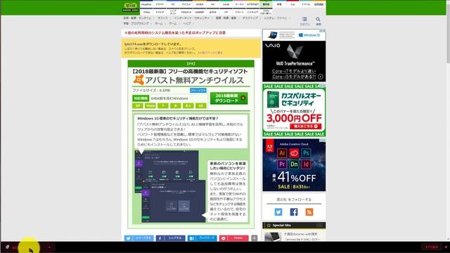
Task: Open the インターネット・セキュリティ category link
Action: tap(192, 18)
